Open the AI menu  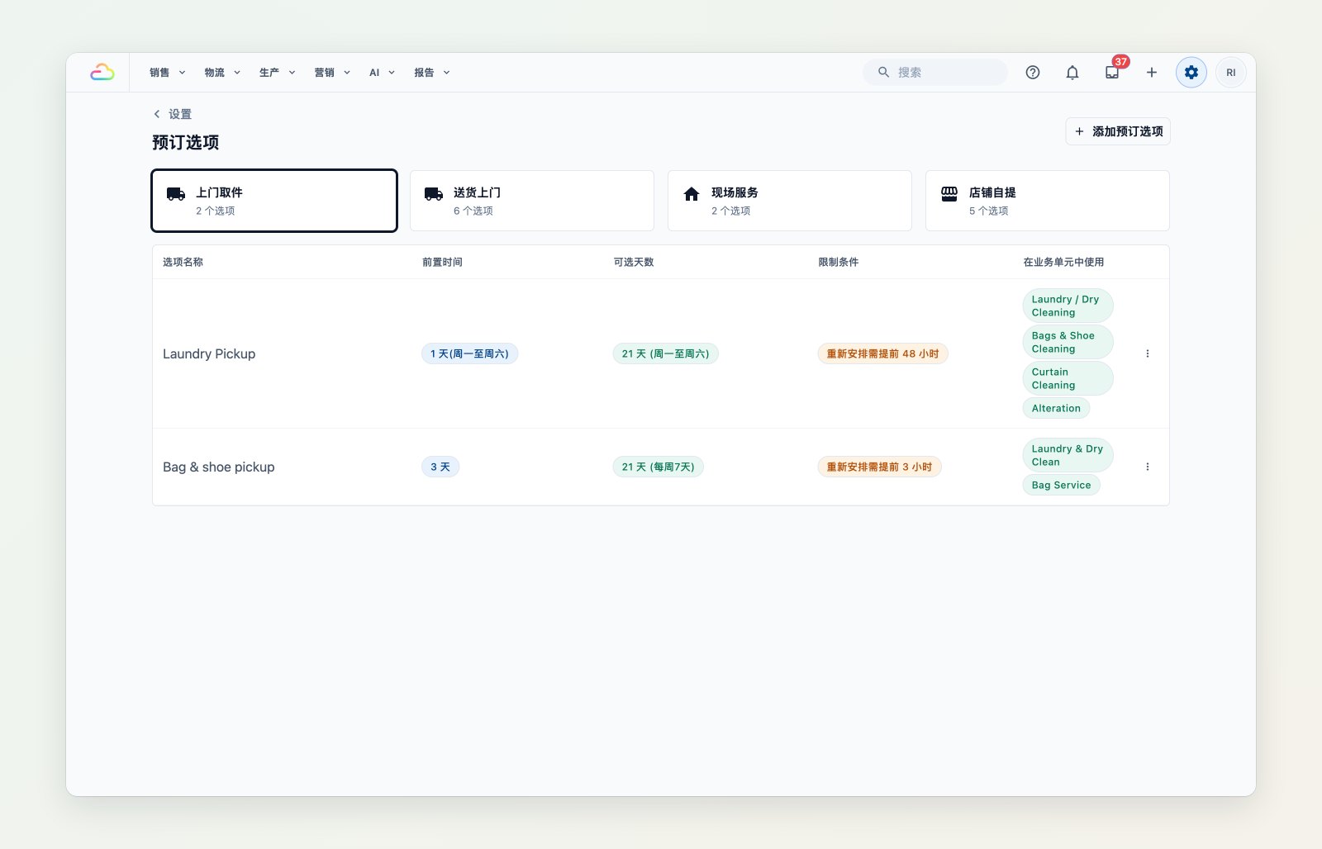(382, 73)
